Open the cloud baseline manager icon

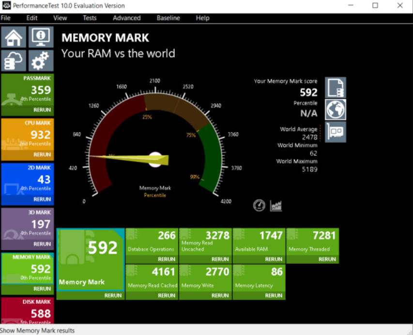(x=14, y=61)
